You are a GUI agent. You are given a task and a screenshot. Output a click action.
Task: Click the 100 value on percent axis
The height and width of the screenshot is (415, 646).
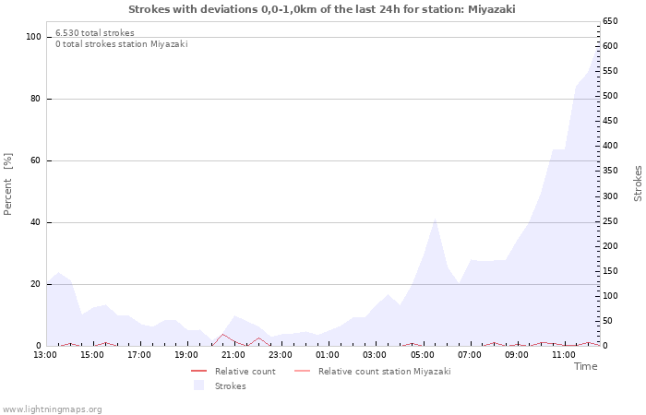[33, 37]
